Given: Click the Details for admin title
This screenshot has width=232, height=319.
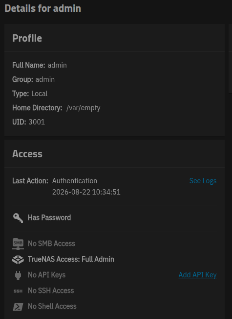Looking at the screenshot, I should [43, 8].
